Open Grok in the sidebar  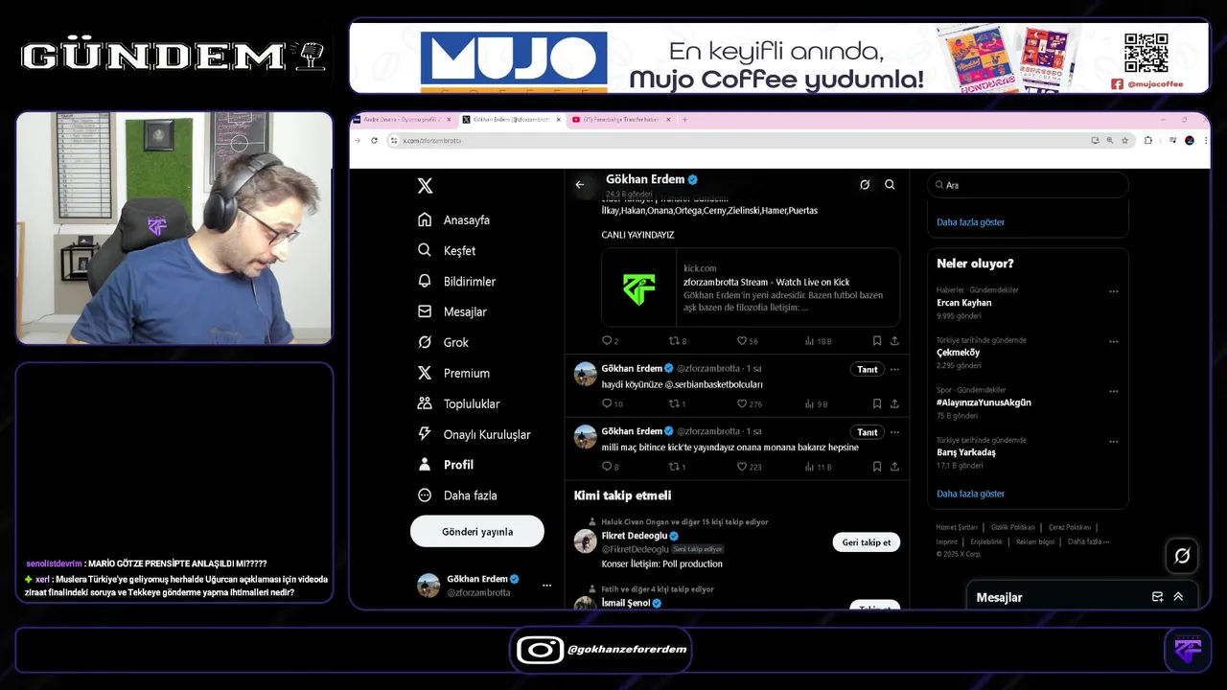point(443,343)
